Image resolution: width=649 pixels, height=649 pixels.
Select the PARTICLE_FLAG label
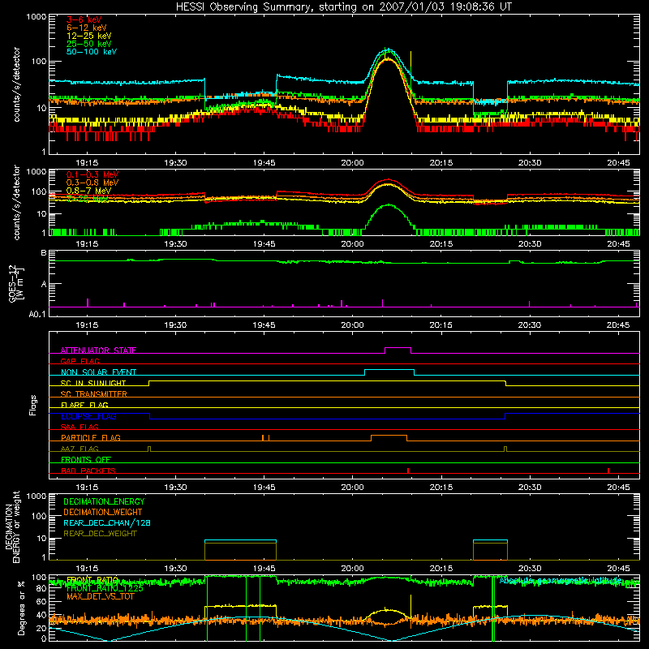pos(91,437)
